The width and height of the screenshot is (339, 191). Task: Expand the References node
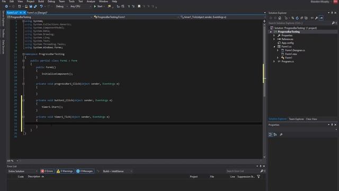274,39
